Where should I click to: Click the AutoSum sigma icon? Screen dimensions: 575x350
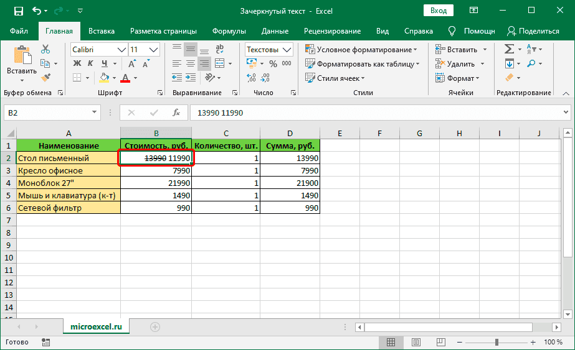coord(509,49)
